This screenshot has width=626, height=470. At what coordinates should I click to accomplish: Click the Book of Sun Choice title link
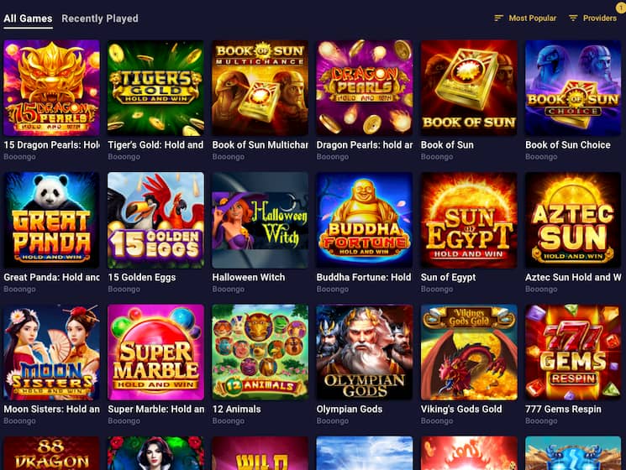[568, 144]
